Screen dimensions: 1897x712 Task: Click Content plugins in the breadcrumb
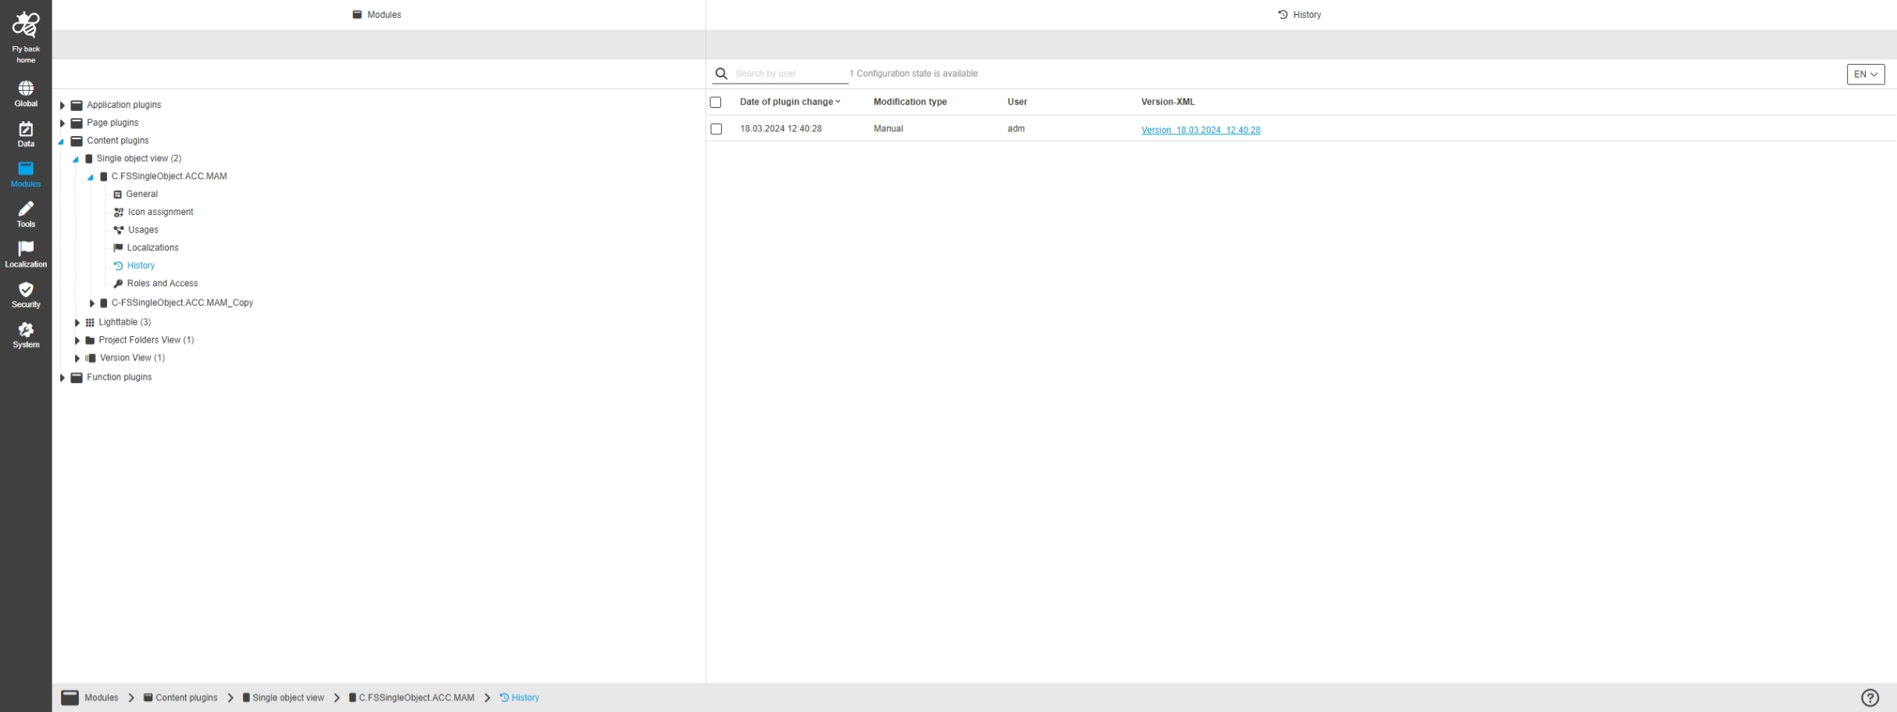[186, 698]
